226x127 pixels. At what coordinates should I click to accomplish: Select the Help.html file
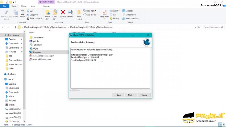[x=36, y=45]
